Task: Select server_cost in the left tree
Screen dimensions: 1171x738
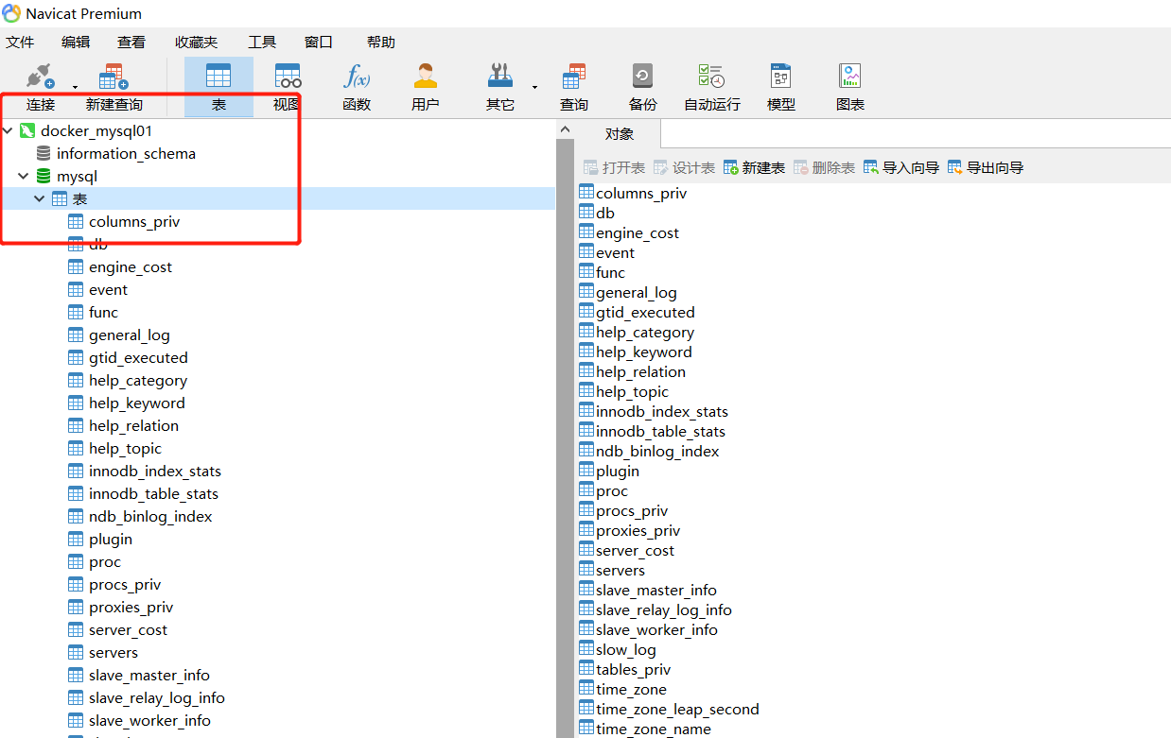Action: (x=128, y=629)
